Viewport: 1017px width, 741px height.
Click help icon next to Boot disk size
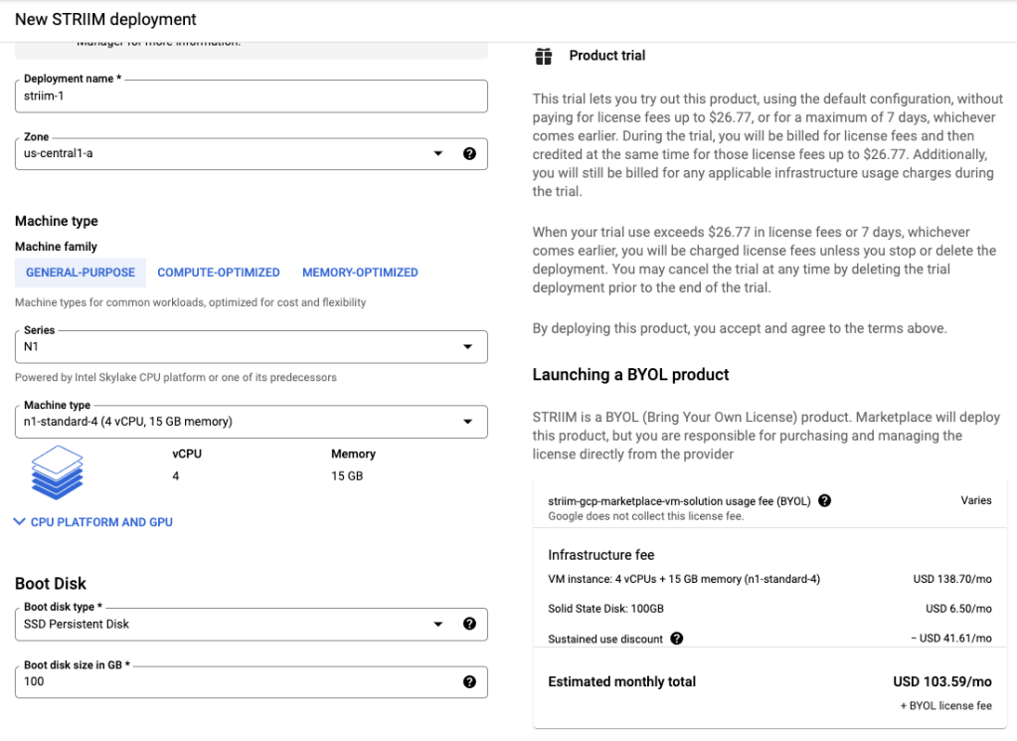pos(469,682)
